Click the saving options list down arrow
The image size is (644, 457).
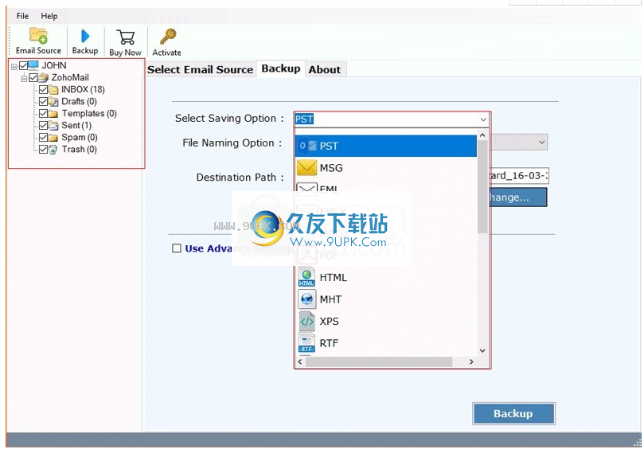tap(482, 350)
